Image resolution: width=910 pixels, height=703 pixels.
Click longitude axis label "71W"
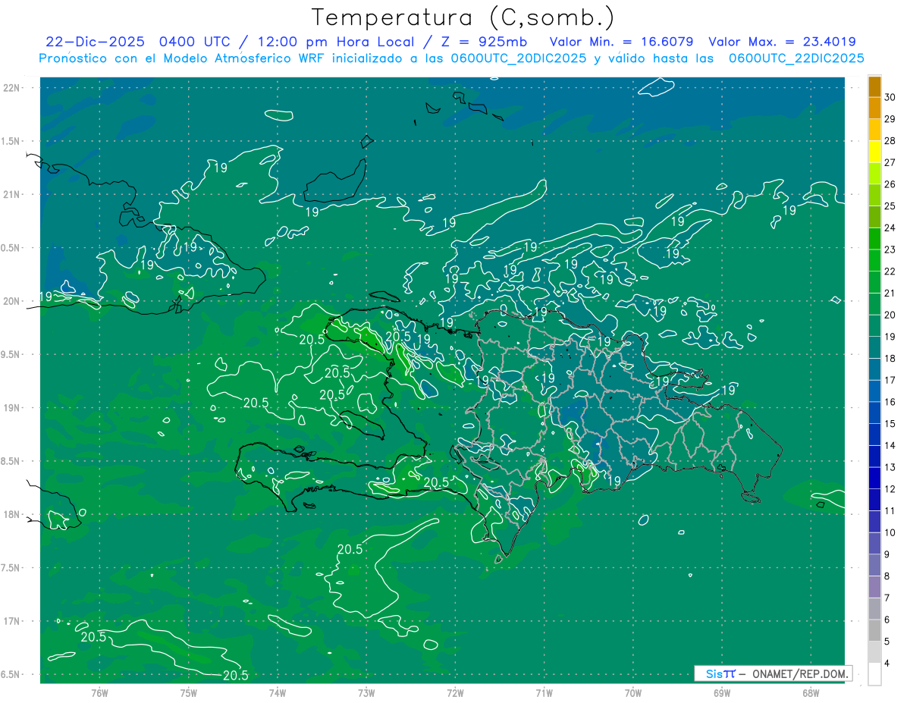click(544, 693)
